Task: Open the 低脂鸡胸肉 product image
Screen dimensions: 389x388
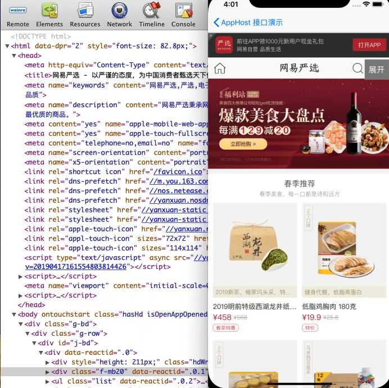Action: point(344,250)
